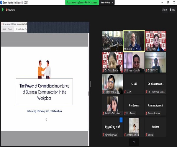Click muted mic icon on right ITS Events tile

[146, 49]
